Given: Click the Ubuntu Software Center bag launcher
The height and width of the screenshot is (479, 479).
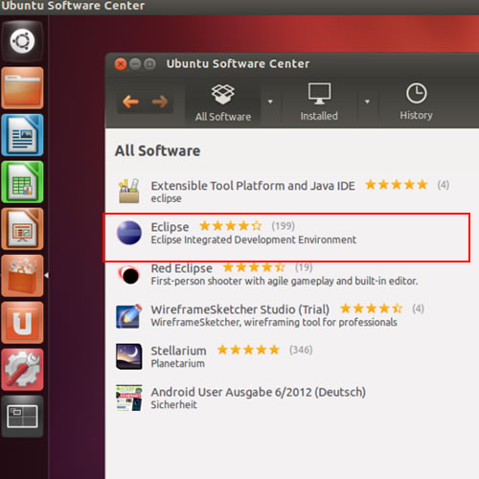Looking at the screenshot, I should point(22,276).
